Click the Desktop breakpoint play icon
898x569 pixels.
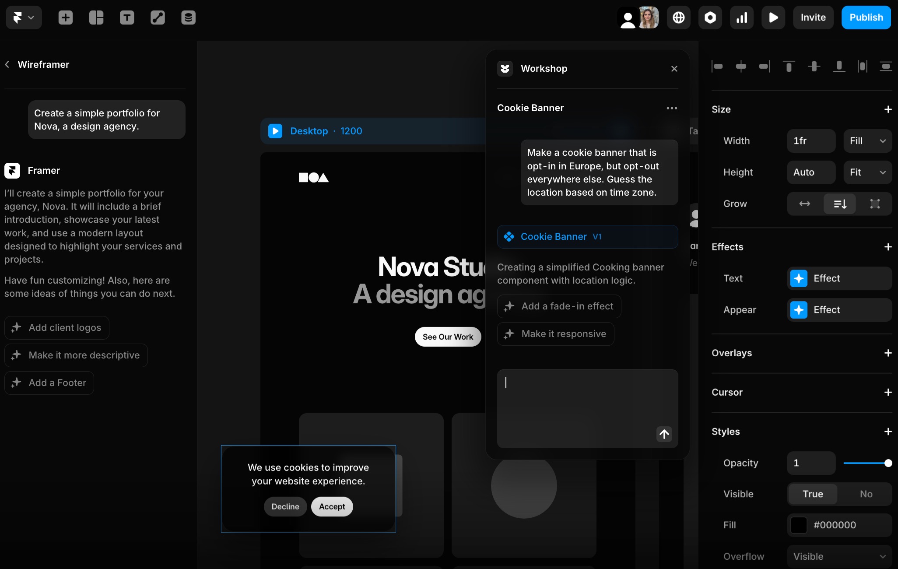coord(275,131)
